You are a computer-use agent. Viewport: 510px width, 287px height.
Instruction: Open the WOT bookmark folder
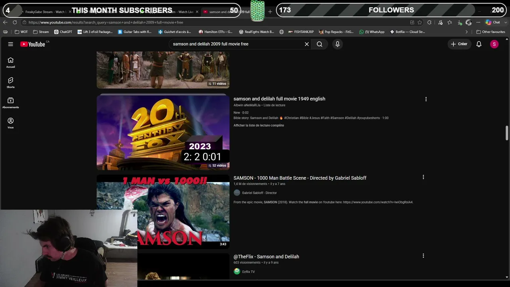click(x=22, y=32)
